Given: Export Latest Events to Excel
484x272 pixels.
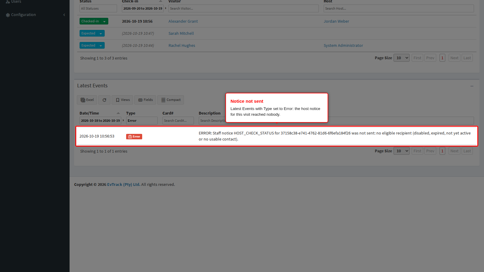Looking at the screenshot, I should [87, 100].
